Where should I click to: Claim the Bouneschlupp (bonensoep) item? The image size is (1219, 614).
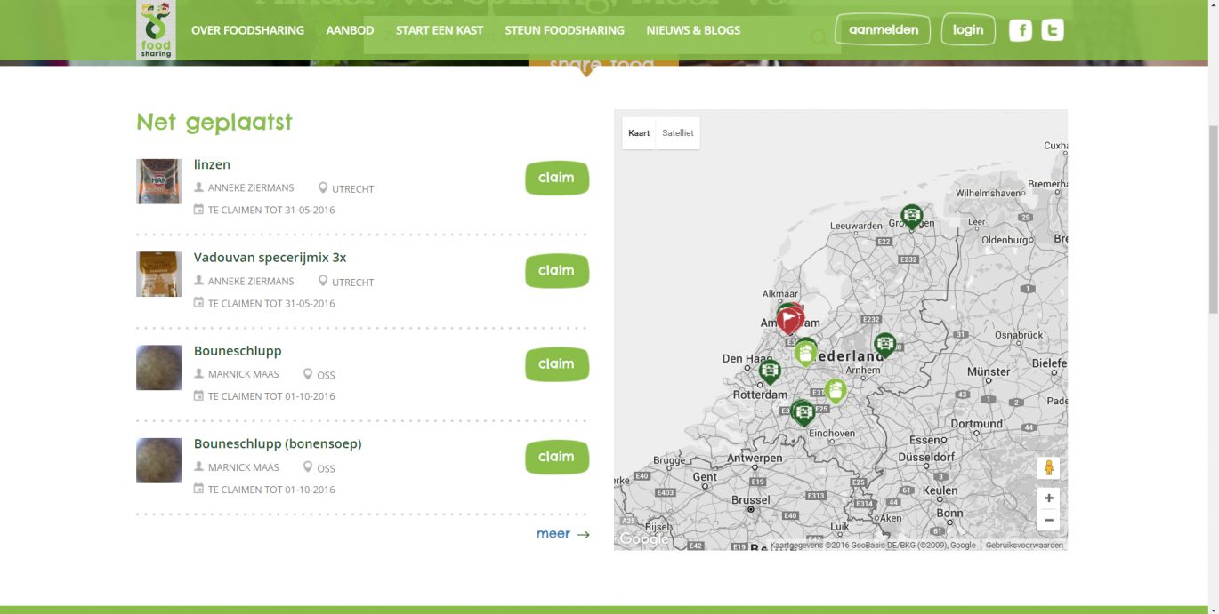pyautogui.click(x=557, y=457)
